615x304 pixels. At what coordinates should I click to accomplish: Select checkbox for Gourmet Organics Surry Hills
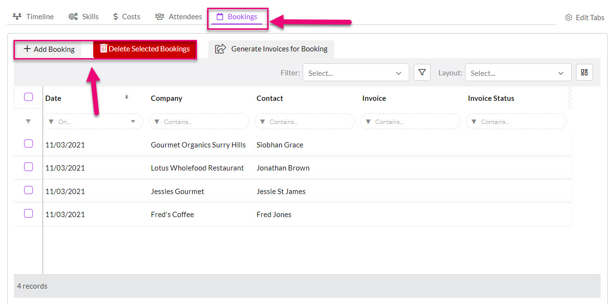tap(28, 144)
